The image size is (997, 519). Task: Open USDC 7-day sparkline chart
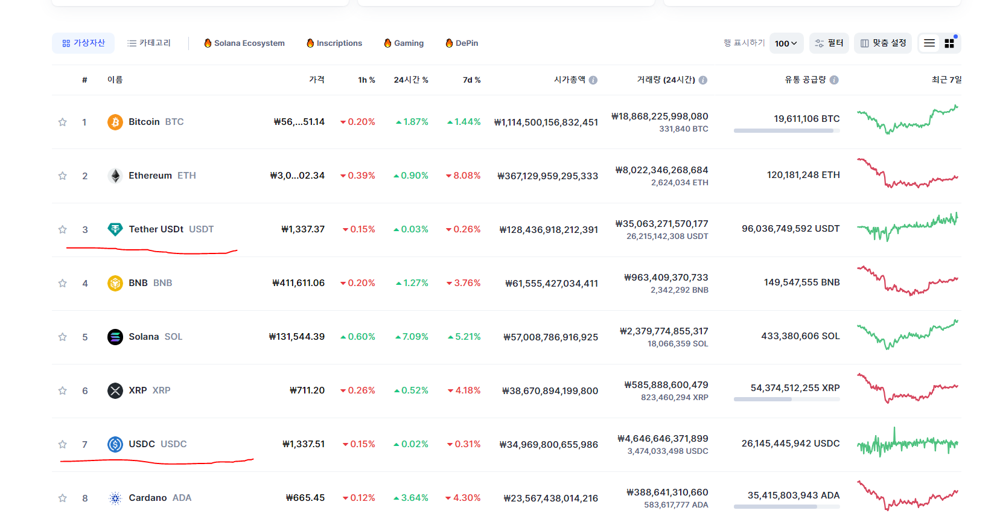tap(908, 443)
